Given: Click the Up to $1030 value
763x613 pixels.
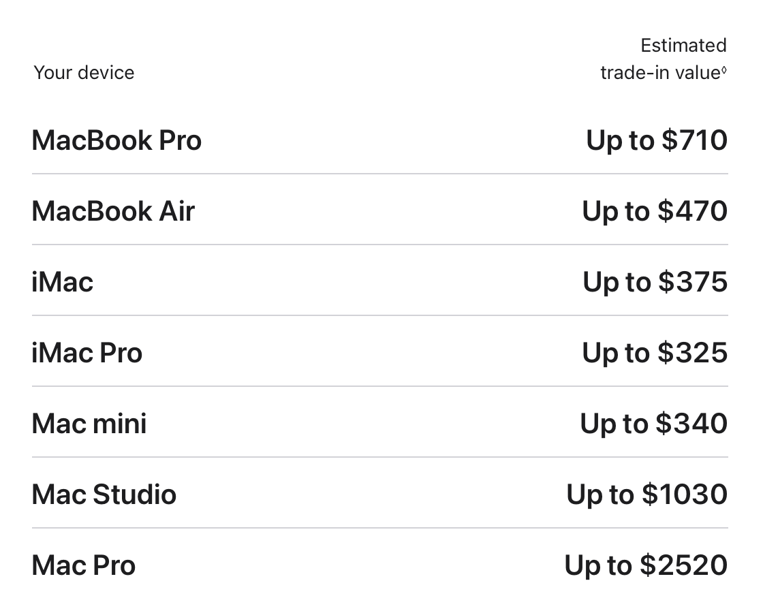Looking at the screenshot, I should click(x=647, y=494).
